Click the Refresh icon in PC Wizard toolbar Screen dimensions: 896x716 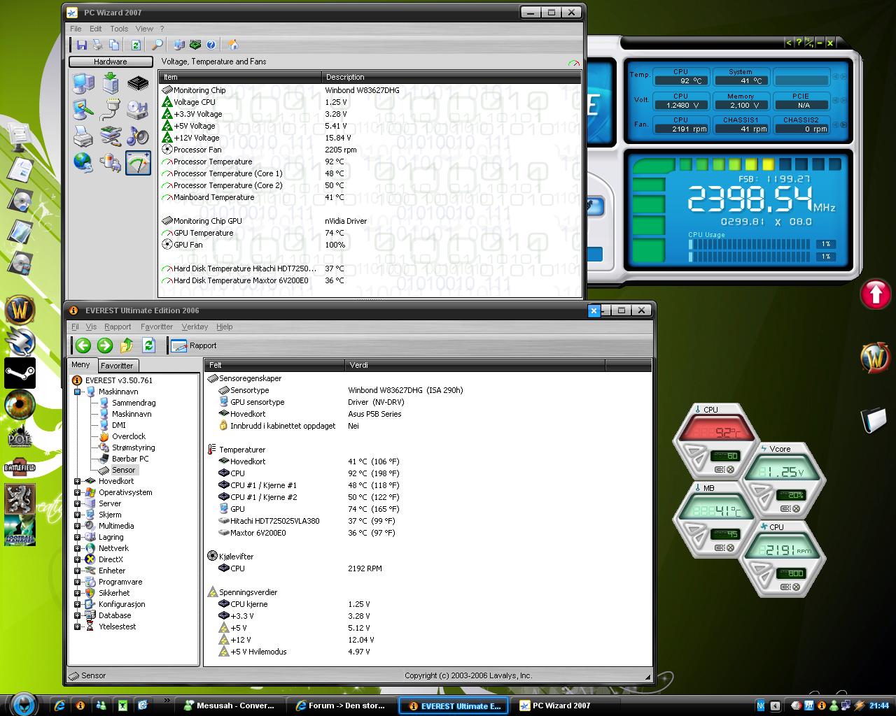[136, 45]
